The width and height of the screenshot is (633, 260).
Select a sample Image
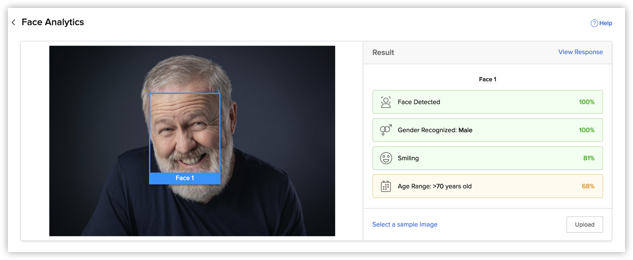click(405, 224)
